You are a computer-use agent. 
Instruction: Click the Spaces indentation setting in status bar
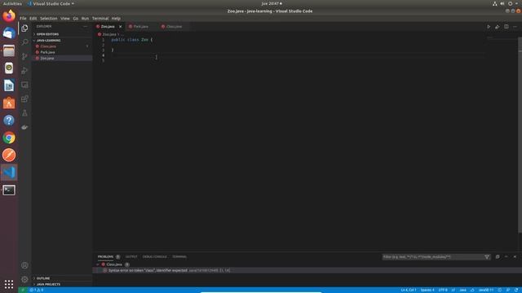[427, 290]
